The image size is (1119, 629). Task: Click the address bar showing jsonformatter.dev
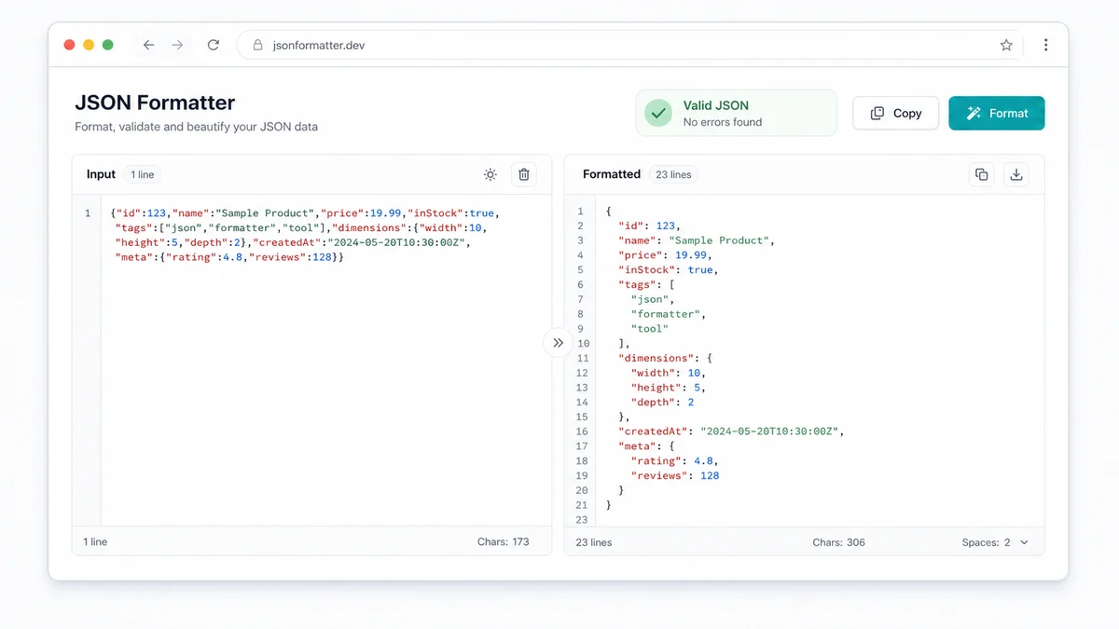[x=629, y=45]
